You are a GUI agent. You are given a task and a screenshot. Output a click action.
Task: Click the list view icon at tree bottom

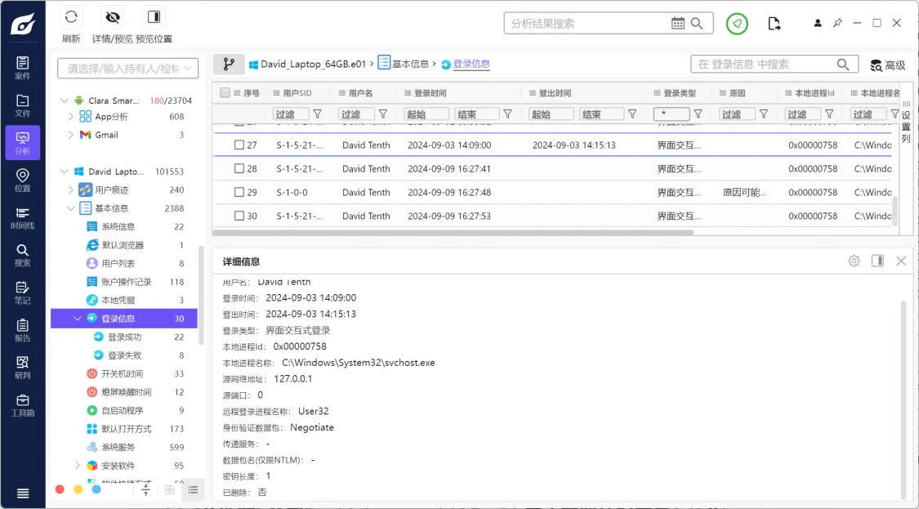point(193,489)
